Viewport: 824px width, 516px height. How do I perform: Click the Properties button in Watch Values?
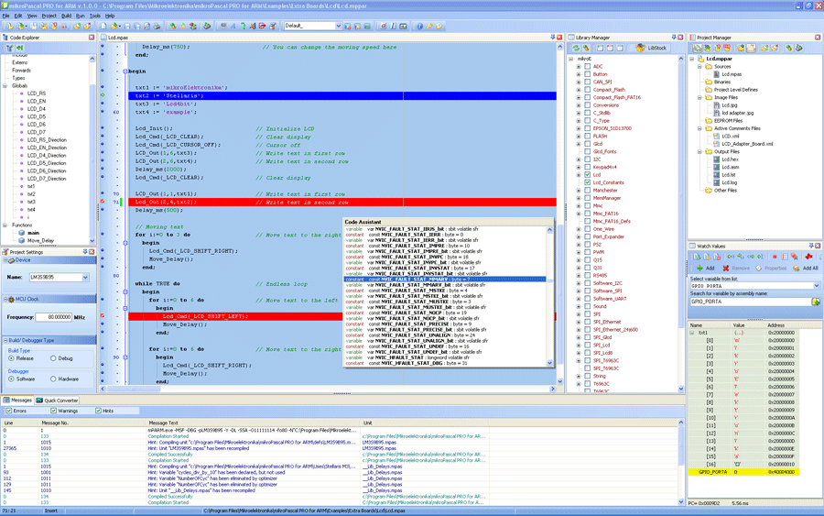point(772,269)
